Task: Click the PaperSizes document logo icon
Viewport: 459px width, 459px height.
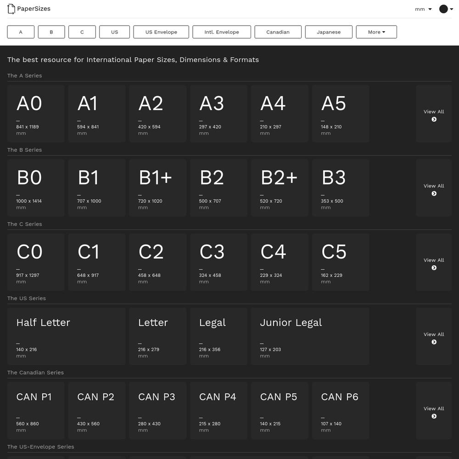Action: (x=11, y=9)
